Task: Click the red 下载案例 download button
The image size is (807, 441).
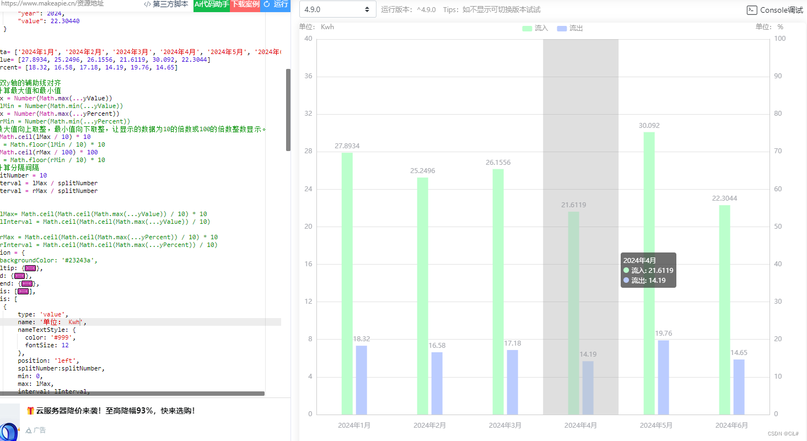Action: (245, 5)
